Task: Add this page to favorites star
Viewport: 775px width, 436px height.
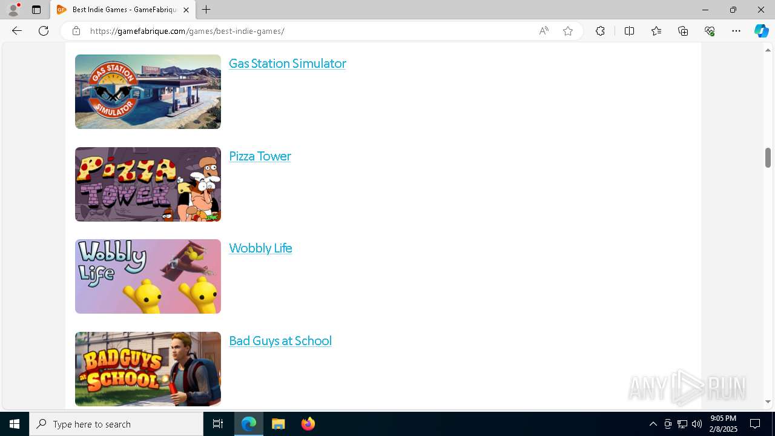Action: (x=568, y=31)
